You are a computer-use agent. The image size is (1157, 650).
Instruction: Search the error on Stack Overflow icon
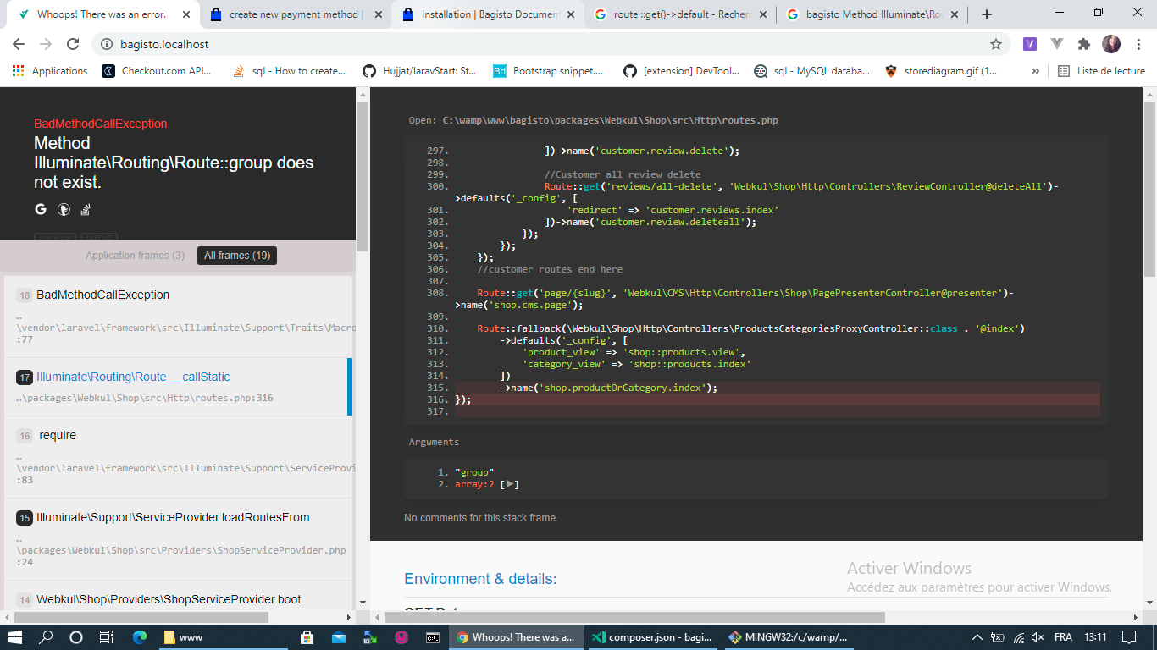[86, 209]
